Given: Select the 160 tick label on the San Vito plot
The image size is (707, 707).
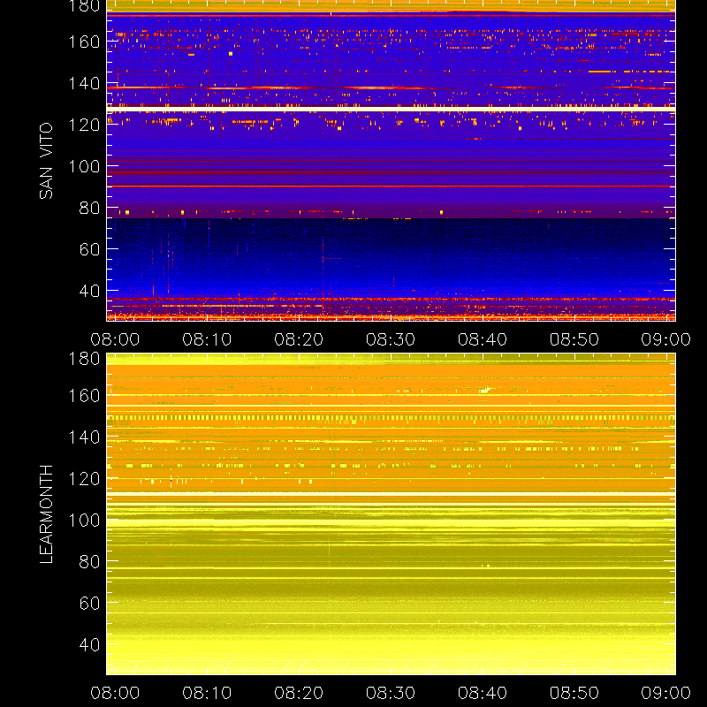Looking at the screenshot, I should [x=84, y=42].
